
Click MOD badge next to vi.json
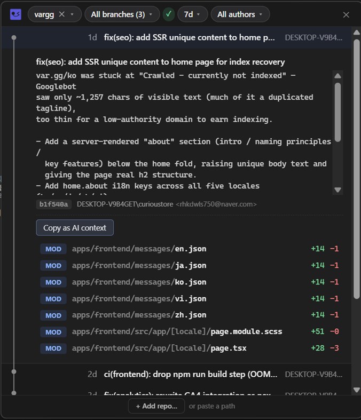(53, 299)
